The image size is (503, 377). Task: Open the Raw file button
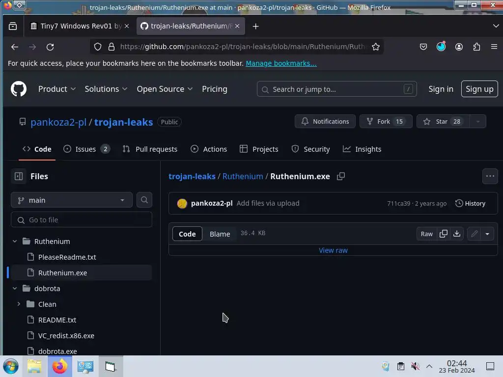point(426,234)
